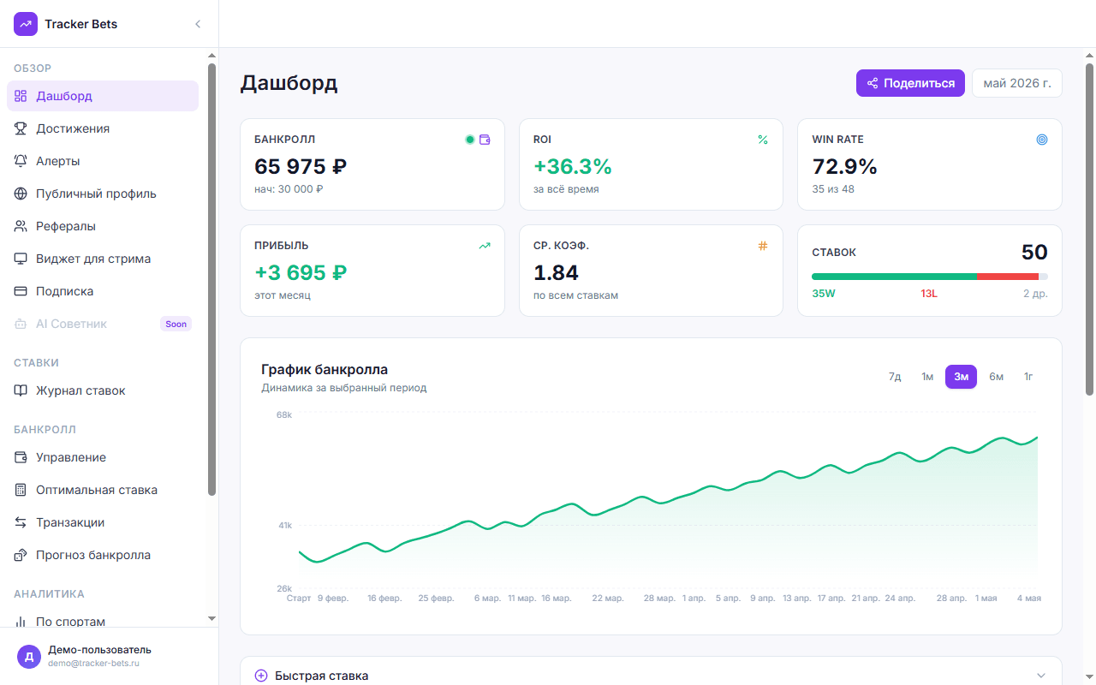Click the red losses segment of Ставок bar
Image resolution: width=1096 pixels, height=685 pixels.
click(x=1008, y=277)
